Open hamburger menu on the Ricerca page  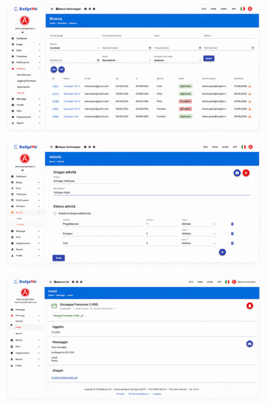coord(52,9)
